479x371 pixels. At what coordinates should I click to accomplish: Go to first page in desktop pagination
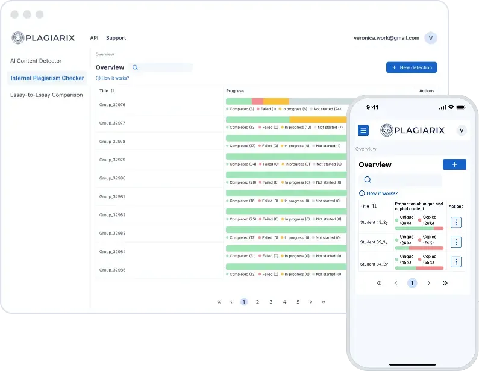point(219,302)
